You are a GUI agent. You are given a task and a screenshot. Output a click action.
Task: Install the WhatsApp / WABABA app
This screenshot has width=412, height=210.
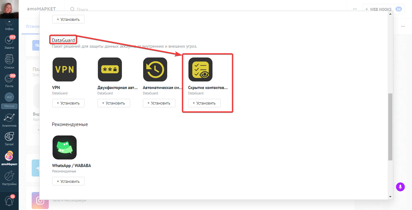[x=68, y=181]
